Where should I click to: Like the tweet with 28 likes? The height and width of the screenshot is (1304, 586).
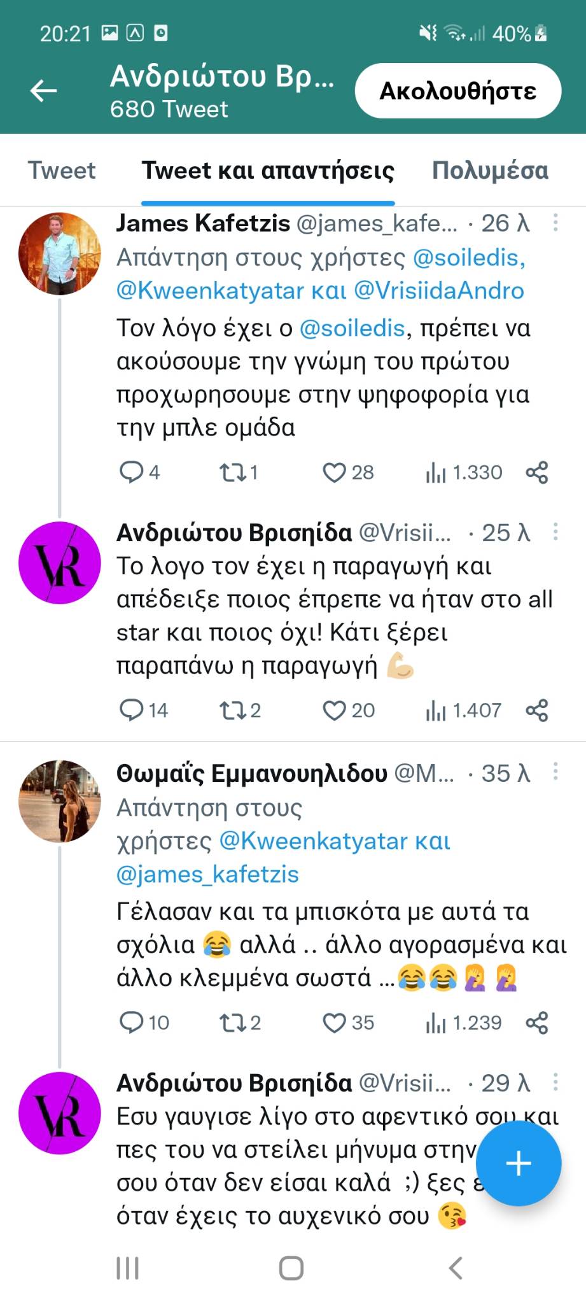(x=334, y=472)
